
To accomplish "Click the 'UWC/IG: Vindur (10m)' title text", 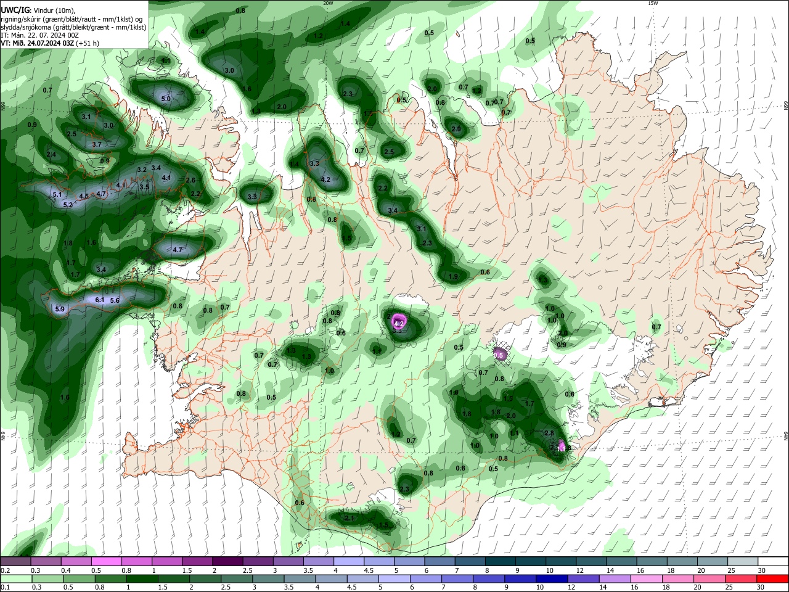I will click(38, 10).
